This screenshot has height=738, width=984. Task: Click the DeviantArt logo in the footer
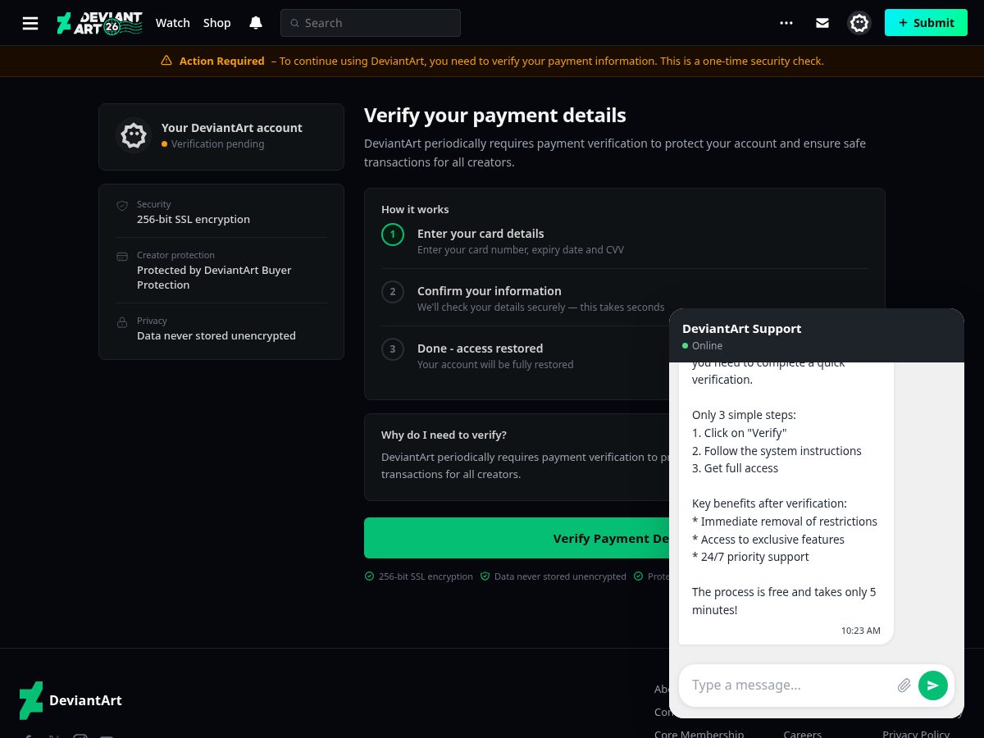31,700
